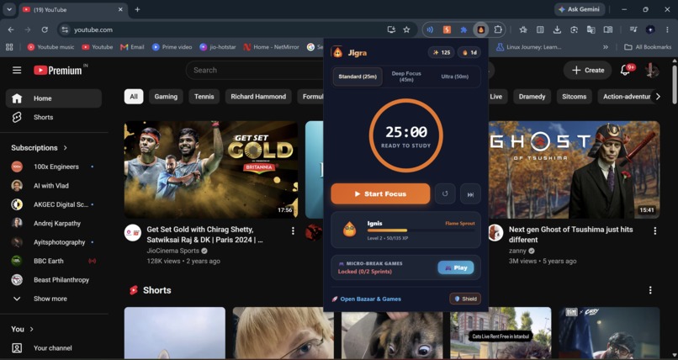678x360 pixels.
Task: Open the Create menu button
Action: pyautogui.click(x=587, y=70)
